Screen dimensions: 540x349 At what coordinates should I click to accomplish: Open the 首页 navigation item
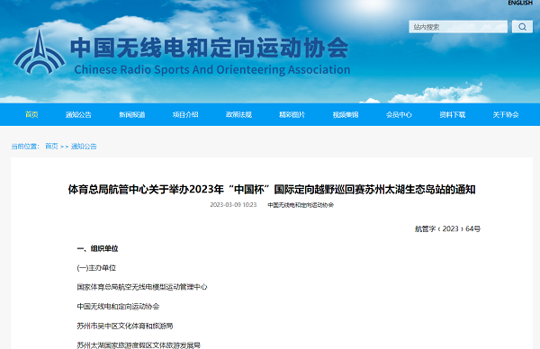(x=31, y=114)
